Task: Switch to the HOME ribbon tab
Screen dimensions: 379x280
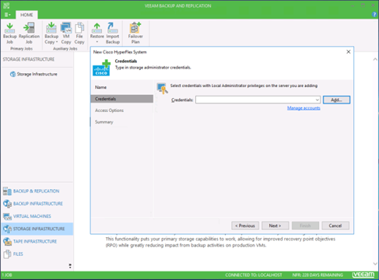Action: pyautogui.click(x=26, y=15)
